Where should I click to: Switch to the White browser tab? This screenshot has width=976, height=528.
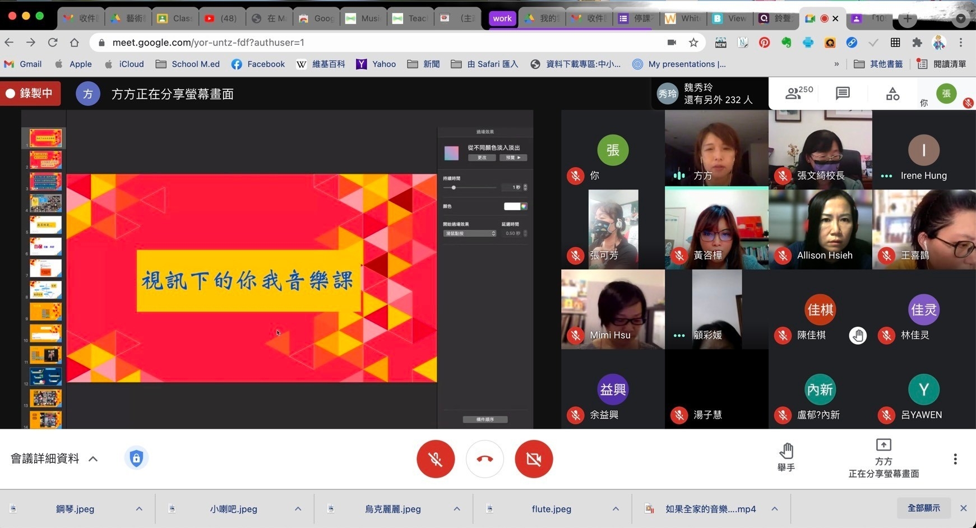coord(683,18)
